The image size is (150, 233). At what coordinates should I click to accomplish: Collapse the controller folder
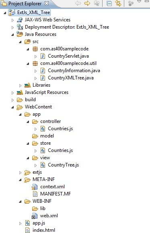pyautogui.click(x=28, y=122)
